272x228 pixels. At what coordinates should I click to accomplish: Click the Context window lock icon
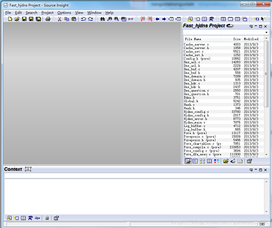coord(47,218)
